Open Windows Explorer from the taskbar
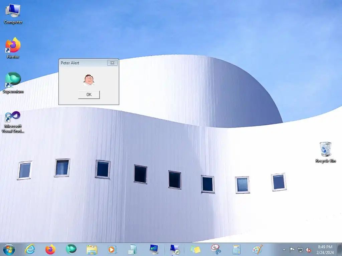The image size is (342, 256). click(92, 250)
